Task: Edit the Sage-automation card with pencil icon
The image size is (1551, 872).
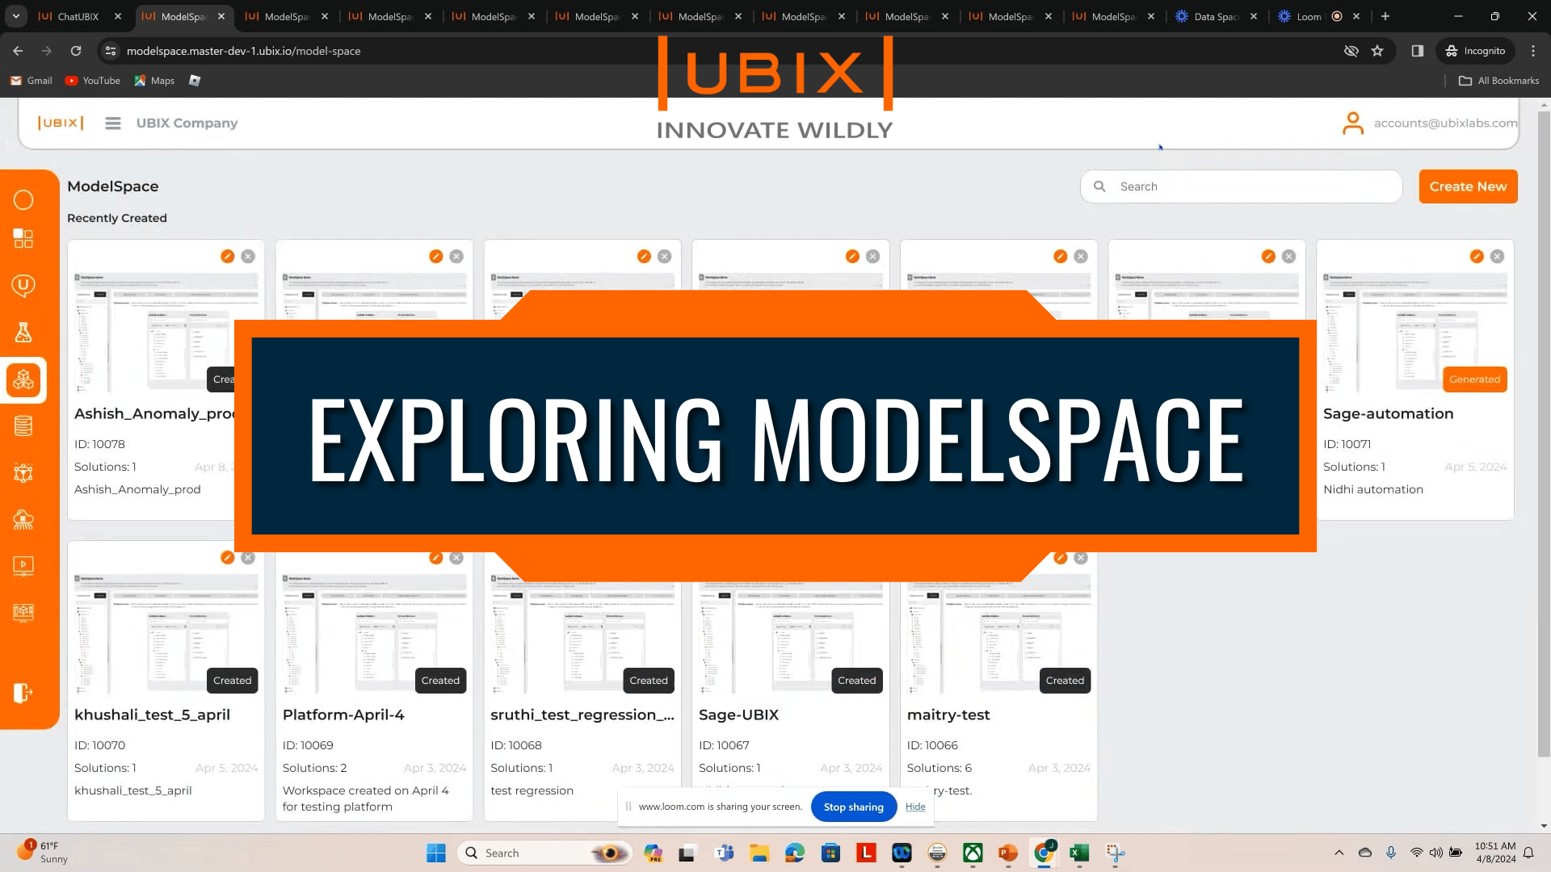Action: pos(1477,256)
